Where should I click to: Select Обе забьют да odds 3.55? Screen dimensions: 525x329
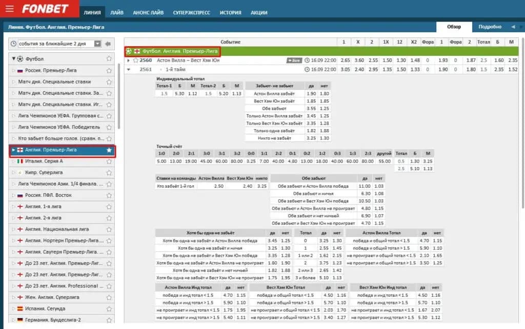pyautogui.click(x=311, y=109)
